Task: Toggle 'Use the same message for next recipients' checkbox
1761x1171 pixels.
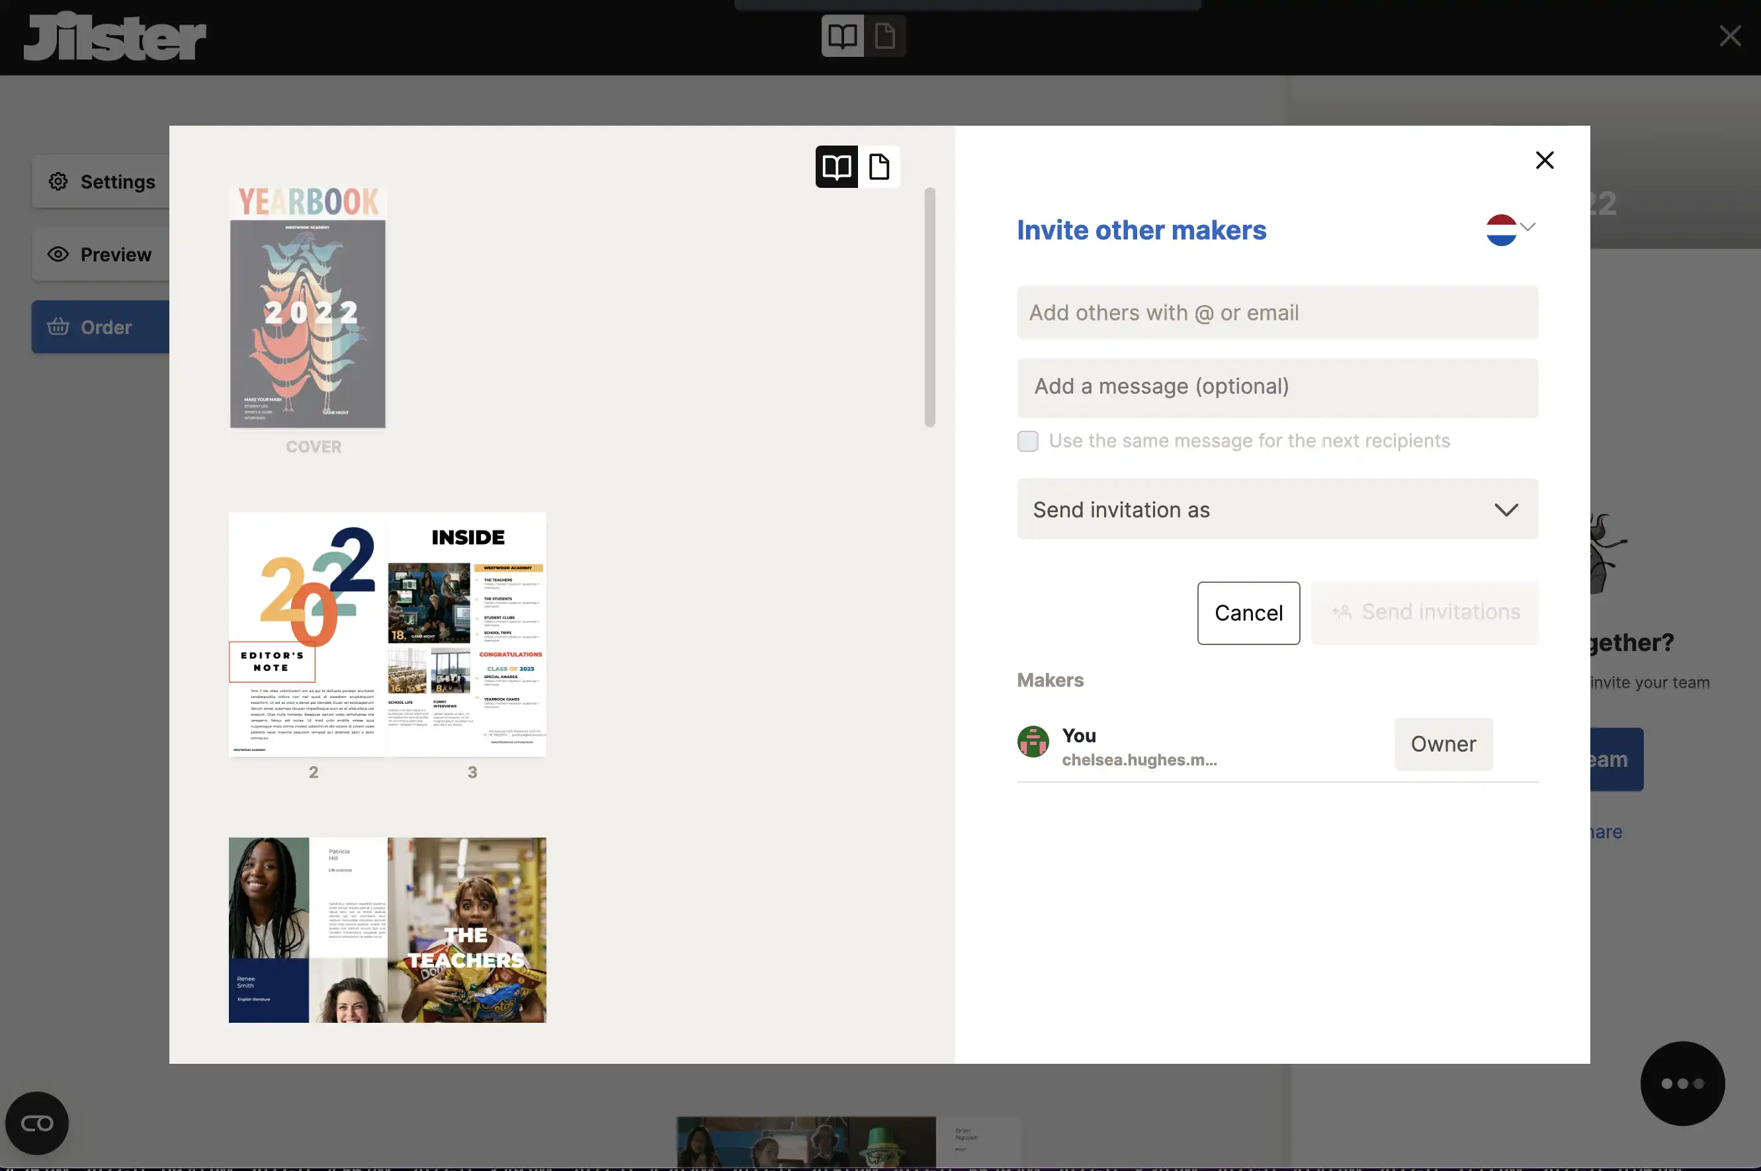Action: (x=1028, y=439)
